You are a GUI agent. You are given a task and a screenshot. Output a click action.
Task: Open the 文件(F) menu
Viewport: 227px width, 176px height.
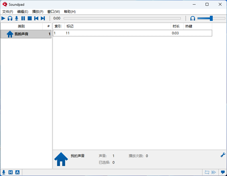[8, 12]
